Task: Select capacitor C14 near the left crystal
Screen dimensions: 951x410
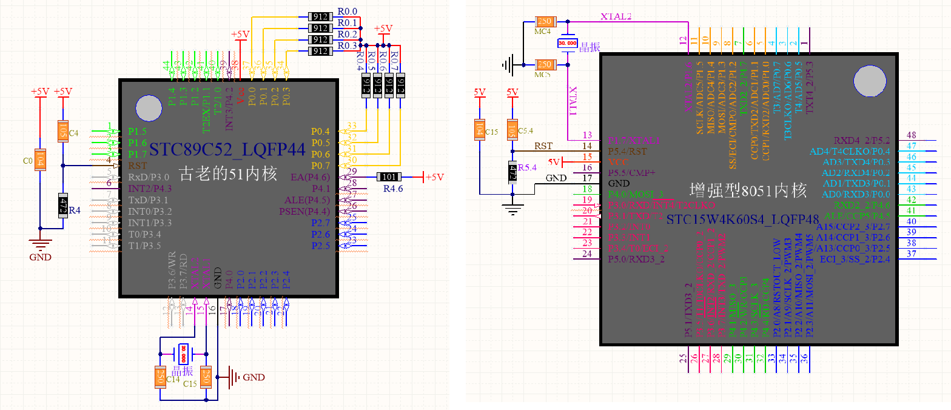Action: pos(161,378)
